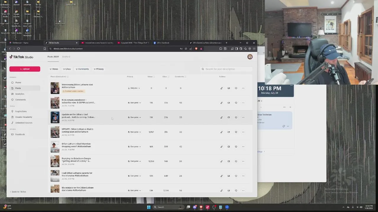Screen dimensions: 378x212
Task: Open the Views filter
Action: coord(54,69)
